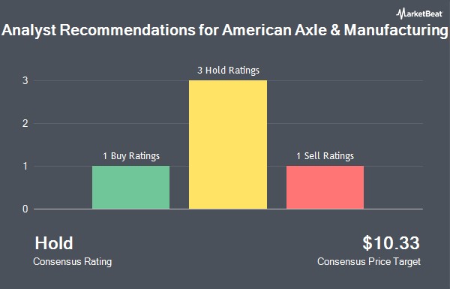Image resolution: width=450 pixels, height=289 pixels.
Task: Click the 'Consensus Rating' caption
Action: coord(72,262)
